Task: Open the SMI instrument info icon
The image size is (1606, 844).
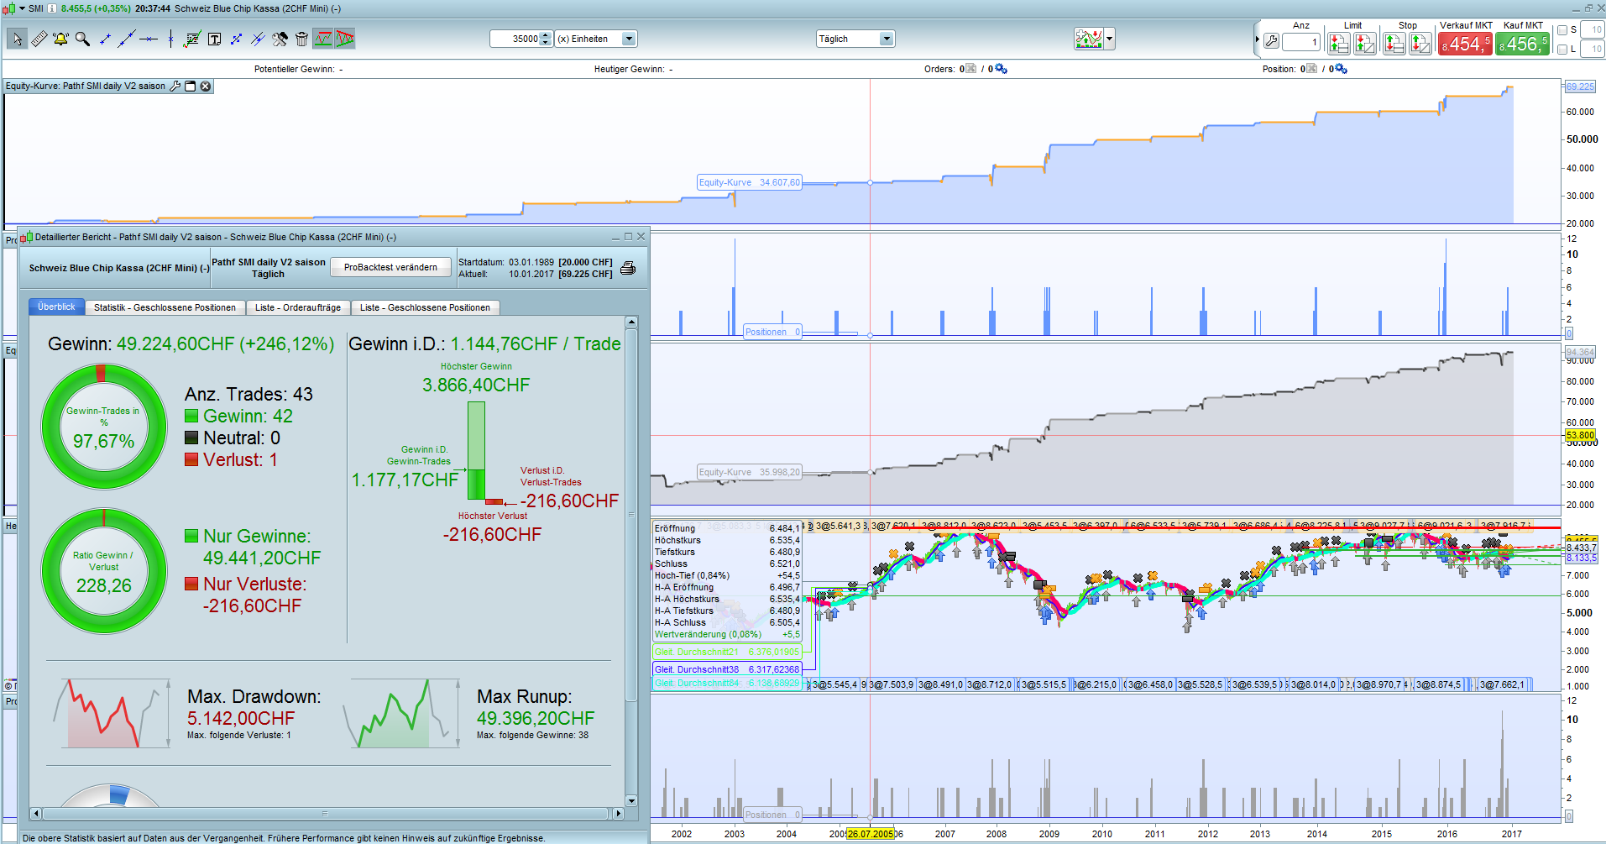Action: pyautogui.click(x=52, y=8)
